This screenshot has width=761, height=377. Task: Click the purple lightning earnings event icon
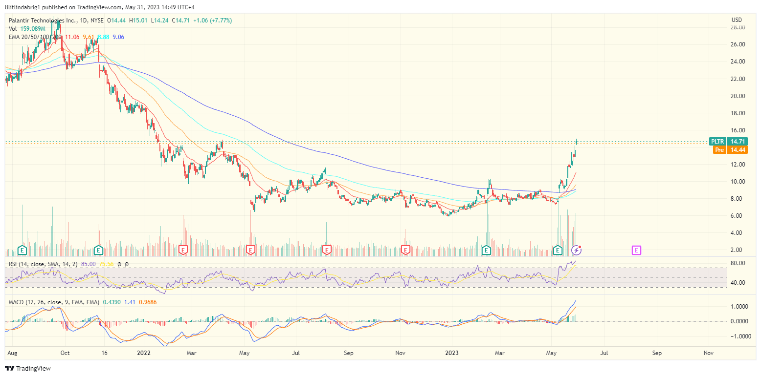[577, 250]
